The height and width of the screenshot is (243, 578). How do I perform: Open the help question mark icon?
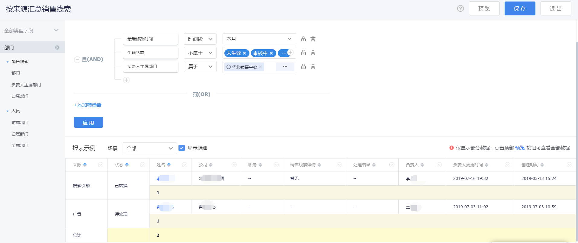point(460,8)
